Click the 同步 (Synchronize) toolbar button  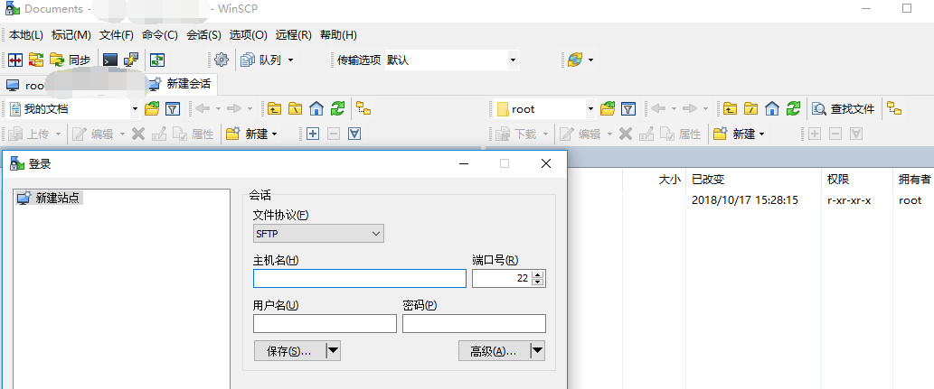point(70,60)
